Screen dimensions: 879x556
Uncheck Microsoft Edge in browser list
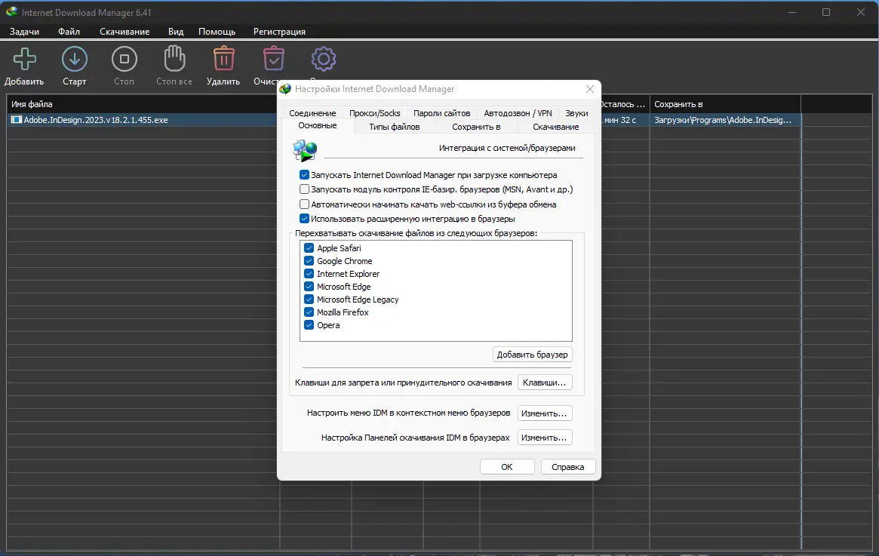coord(309,287)
